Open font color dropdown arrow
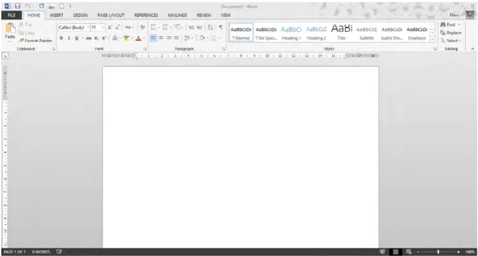This screenshot has height=256, width=478. pyautogui.click(x=144, y=38)
